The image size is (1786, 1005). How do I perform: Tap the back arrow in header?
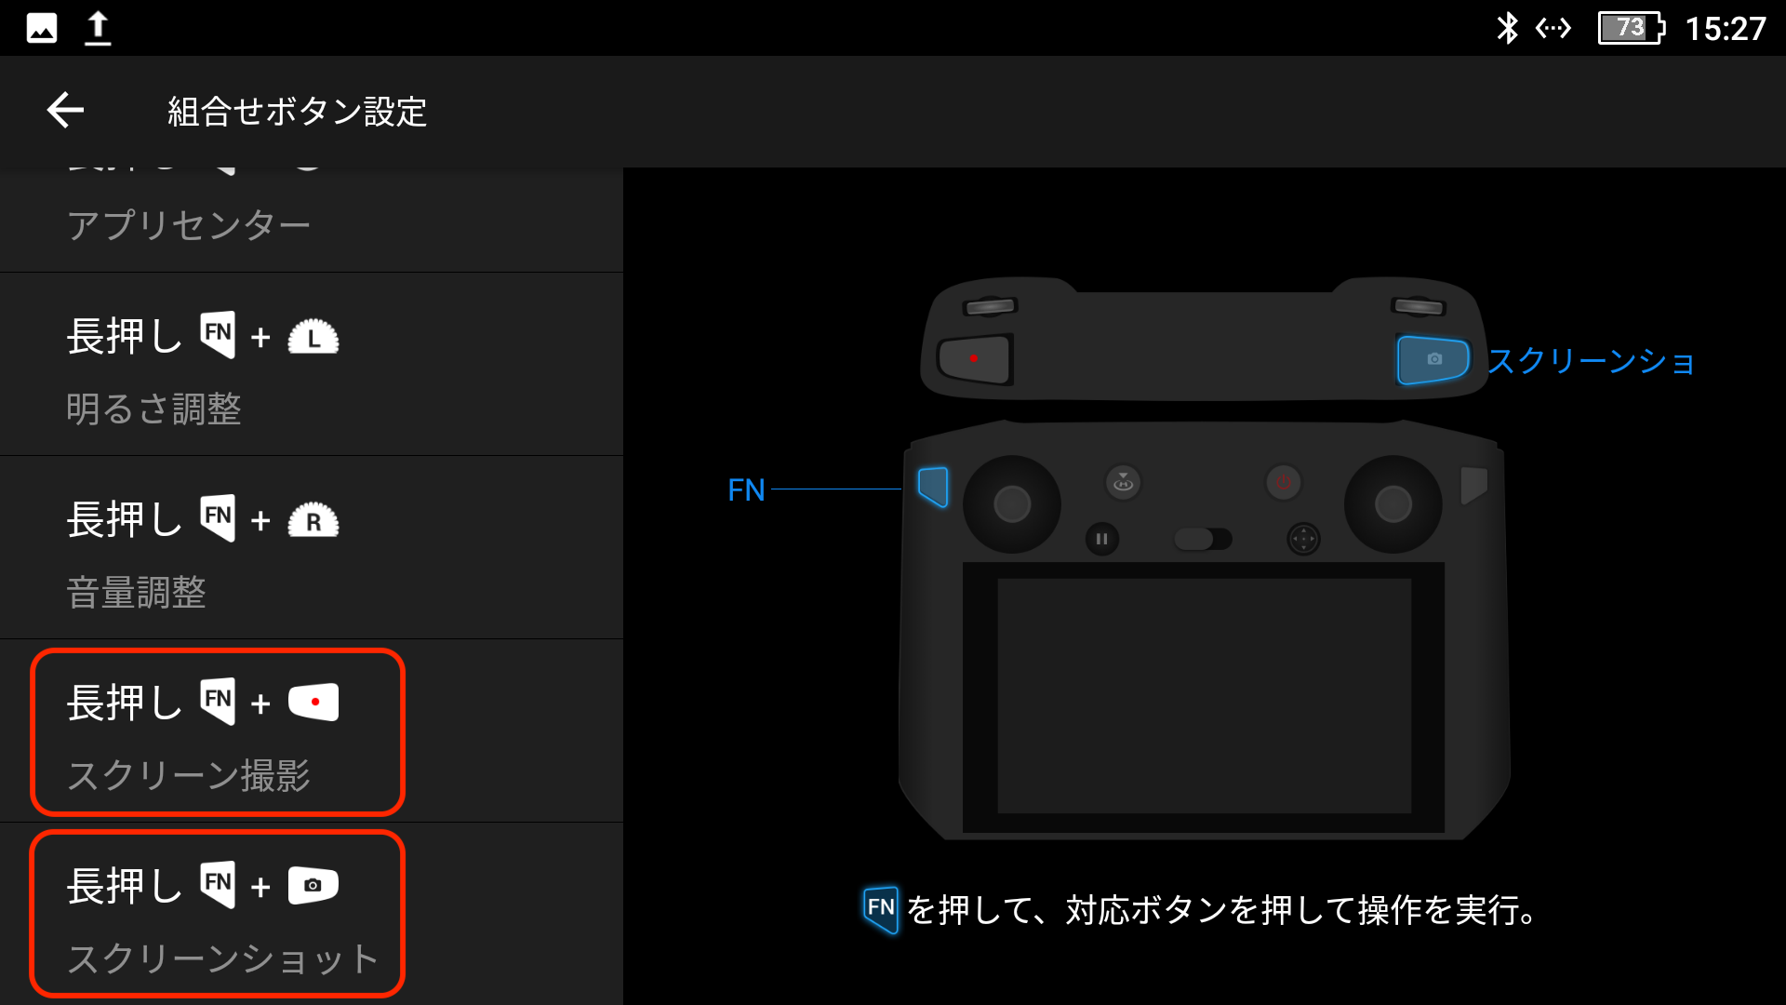65,111
